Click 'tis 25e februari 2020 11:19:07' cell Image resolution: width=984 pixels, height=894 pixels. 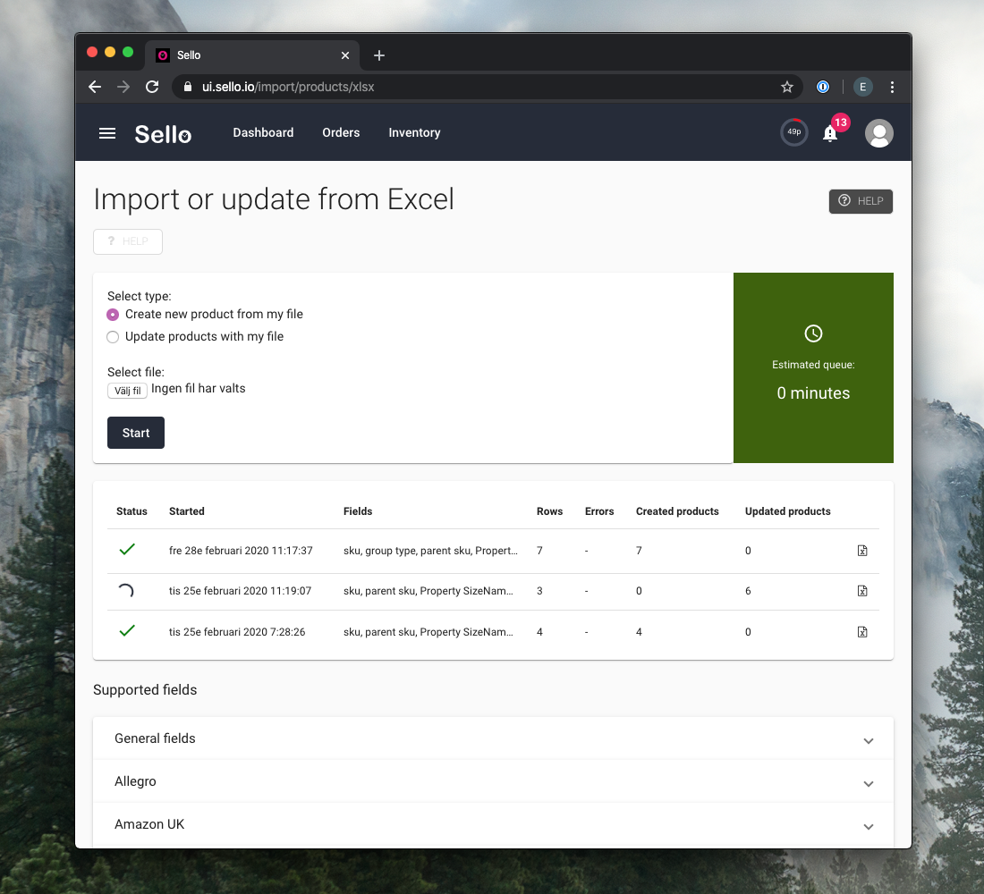coord(240,591)
